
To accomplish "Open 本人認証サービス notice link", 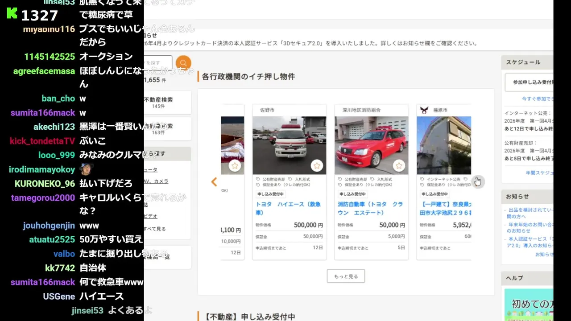I will (x=530, y=242).
